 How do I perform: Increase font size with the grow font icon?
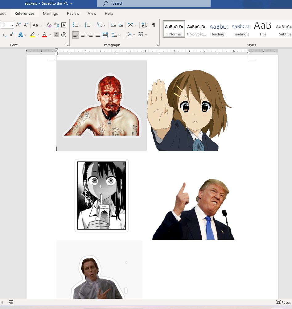18,25
